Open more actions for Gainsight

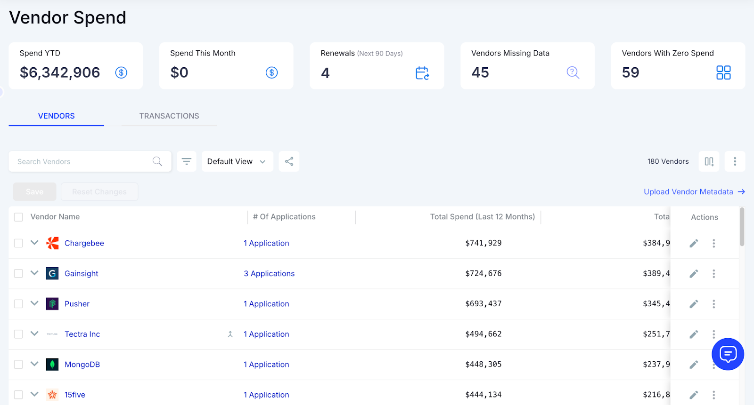[x=714, y=274]
